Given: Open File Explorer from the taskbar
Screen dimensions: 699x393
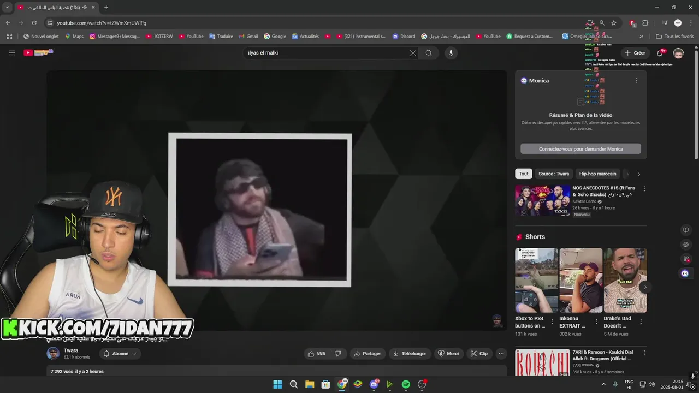Looking at the screenshot, I should pos(310,384).
